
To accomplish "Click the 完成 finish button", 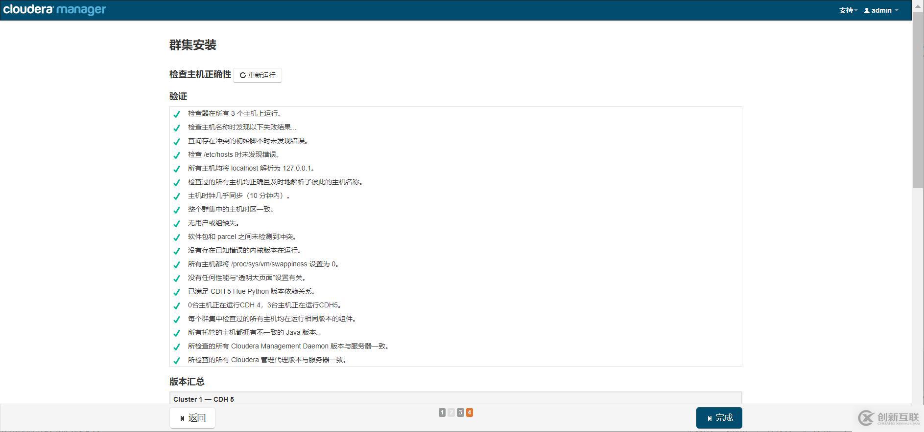I will tap(719, 418).
